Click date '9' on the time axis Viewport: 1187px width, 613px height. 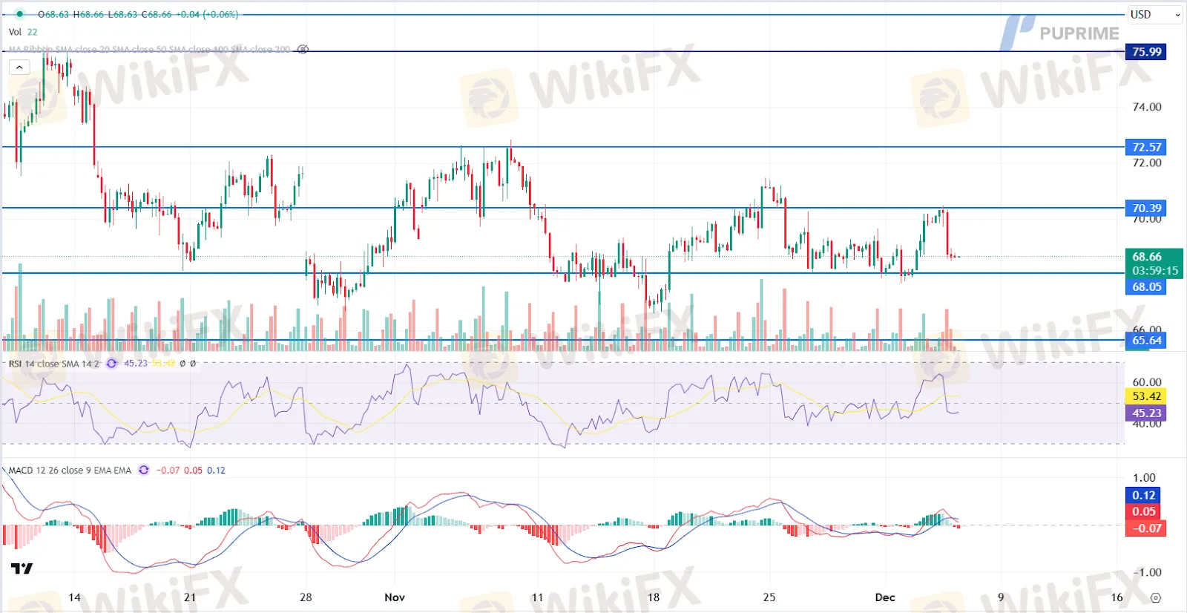[x=1001, y=597]
